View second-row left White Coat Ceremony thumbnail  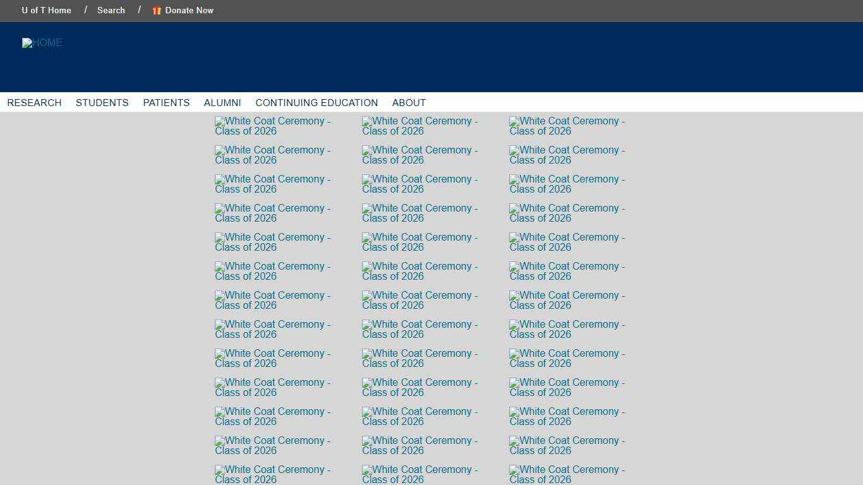[272, 155]
